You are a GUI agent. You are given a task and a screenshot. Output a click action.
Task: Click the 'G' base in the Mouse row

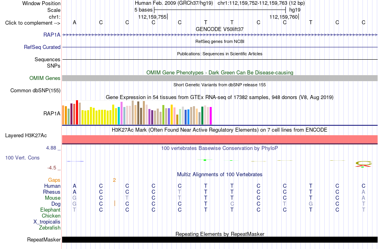pyautogui.click(x=74, y=198)
